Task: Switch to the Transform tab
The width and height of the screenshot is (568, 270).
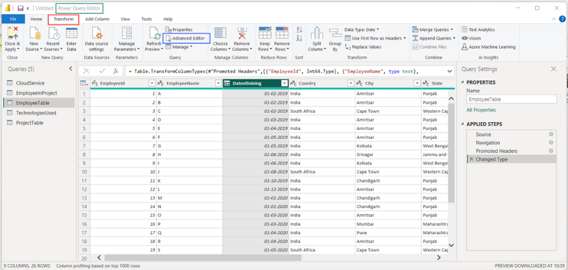Action: [x=63, y=19]
